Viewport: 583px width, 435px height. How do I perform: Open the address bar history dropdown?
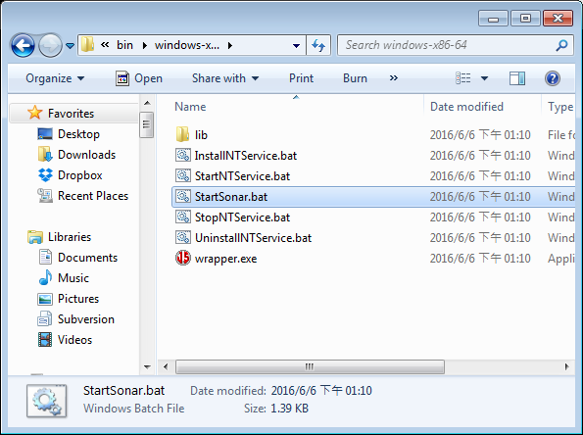tap(296, 46)
